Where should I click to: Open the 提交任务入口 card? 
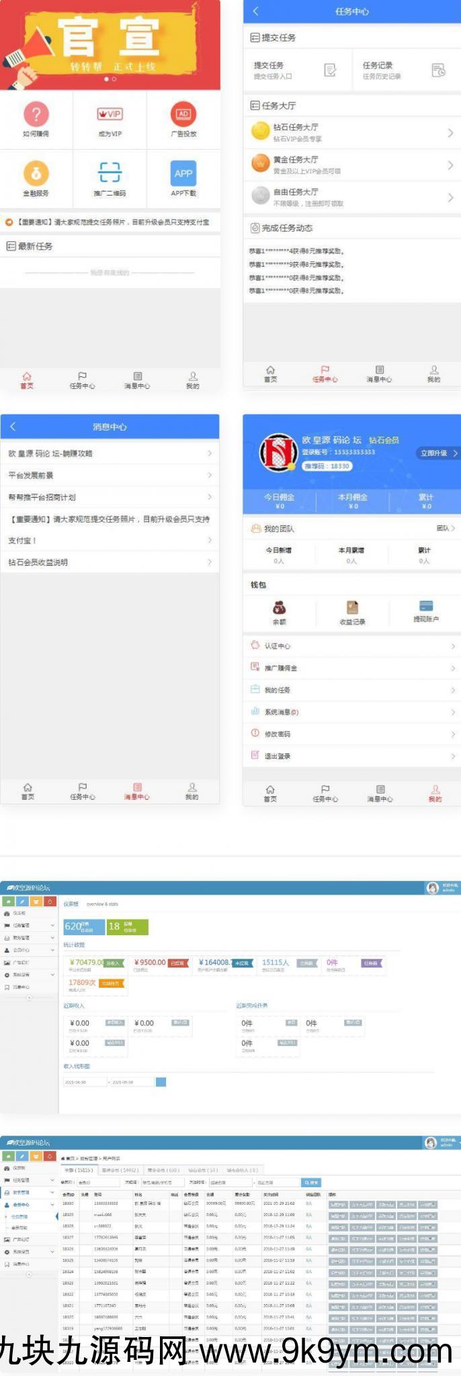pyautogui.click(x=297, y=70)
